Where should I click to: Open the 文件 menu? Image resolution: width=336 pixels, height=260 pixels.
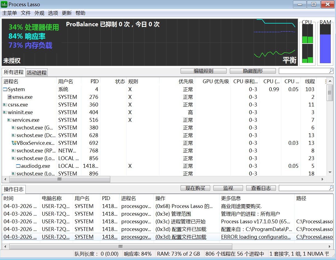tap(26, 13)
